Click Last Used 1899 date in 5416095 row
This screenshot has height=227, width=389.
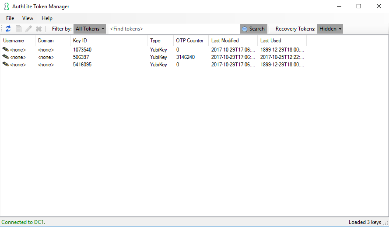coord(282,65)
